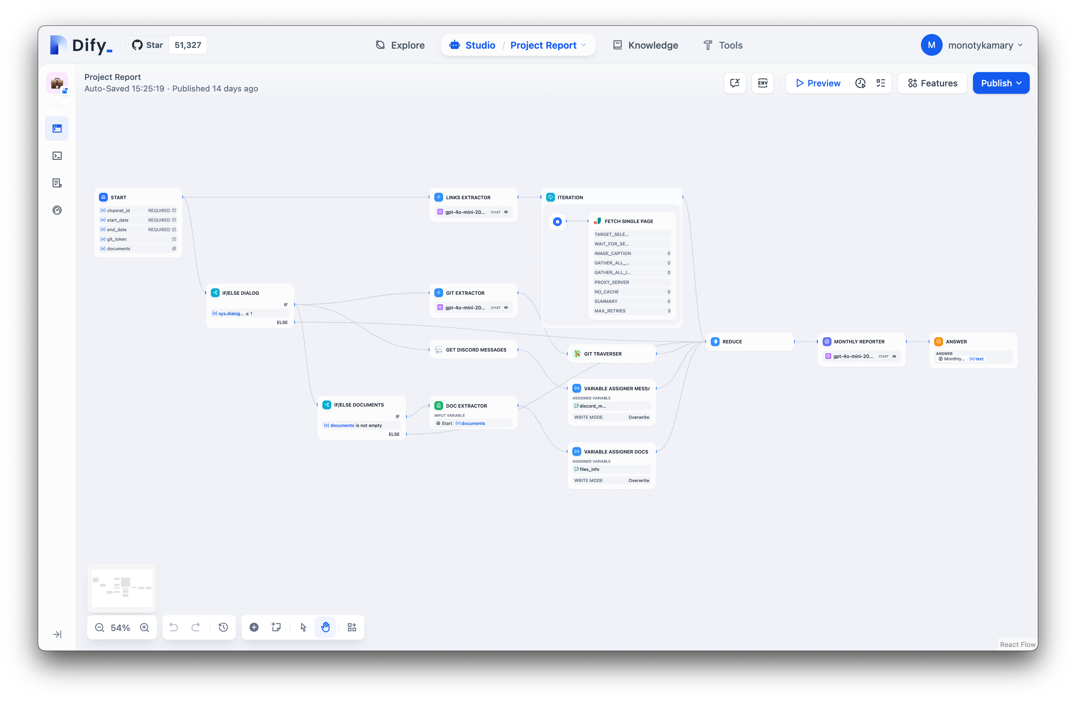Zoom out the workflow canvas
This screenshot has width=1076, height=701.
pos(99,627)
